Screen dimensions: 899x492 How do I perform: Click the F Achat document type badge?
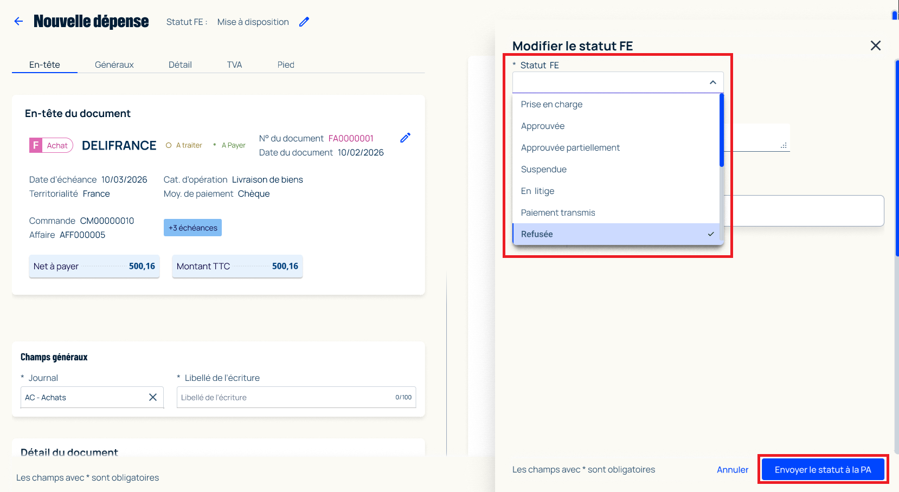tap(51, 145)
